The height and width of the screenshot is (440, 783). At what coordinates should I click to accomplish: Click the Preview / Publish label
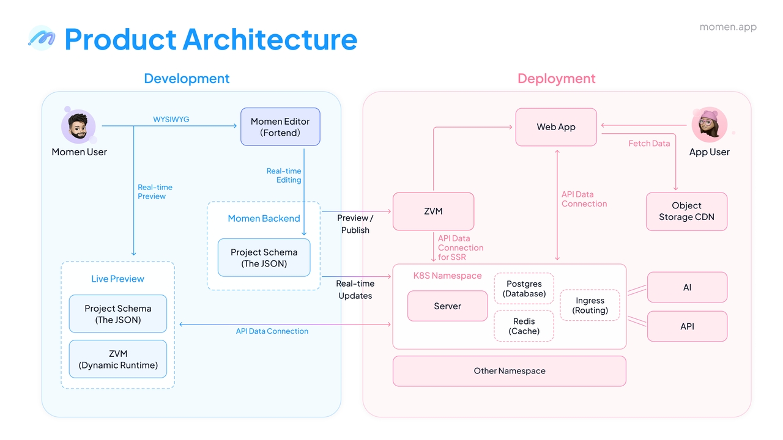355,224
